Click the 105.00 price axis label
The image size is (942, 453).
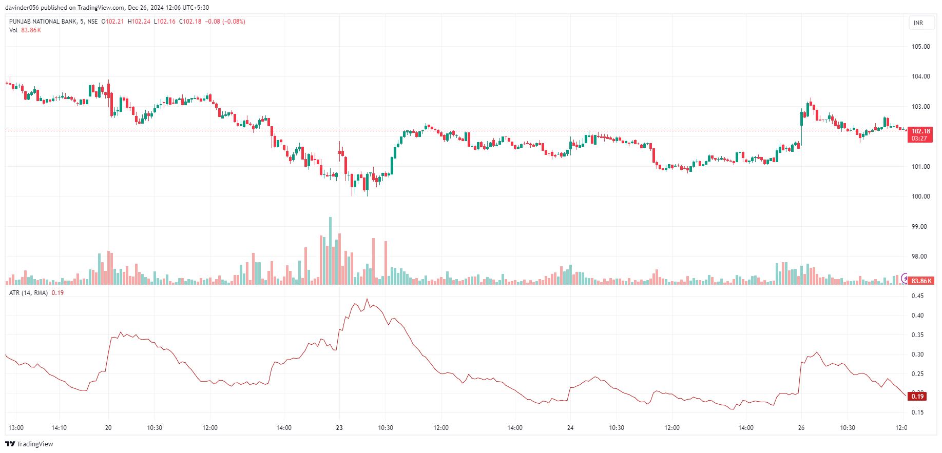coord(920,47)
